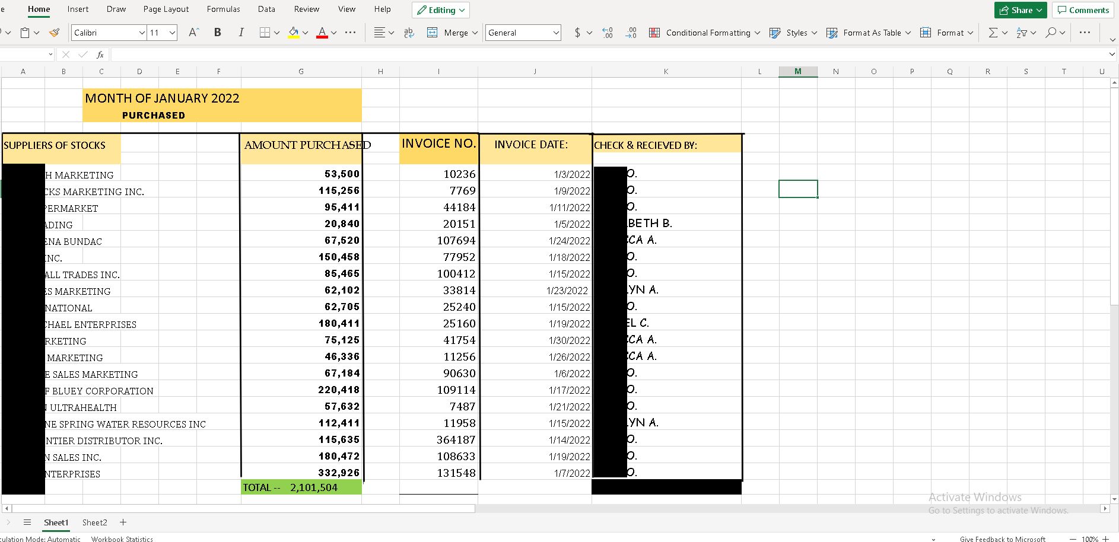Open the Name Box dropdown arrow

(50, 55)
